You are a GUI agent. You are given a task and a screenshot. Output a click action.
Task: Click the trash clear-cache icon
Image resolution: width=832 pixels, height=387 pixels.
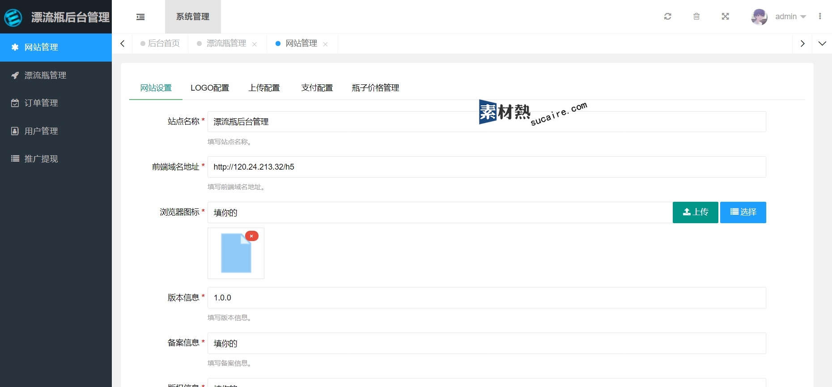[x=696, y=17]
